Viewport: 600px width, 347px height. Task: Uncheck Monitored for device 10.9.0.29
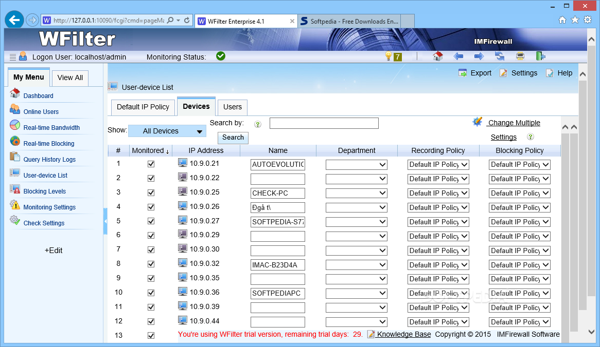151,236
